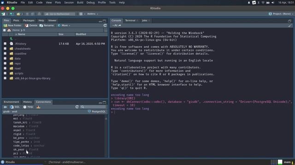Check the scripts folder checkbox

point(5,73)
